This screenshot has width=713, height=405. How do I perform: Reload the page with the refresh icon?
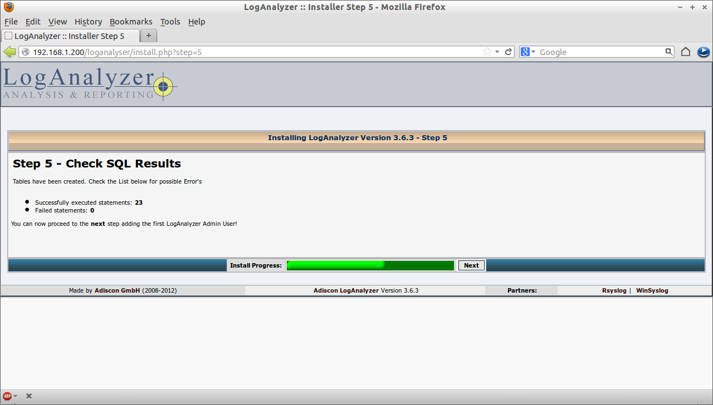(509, 52)
